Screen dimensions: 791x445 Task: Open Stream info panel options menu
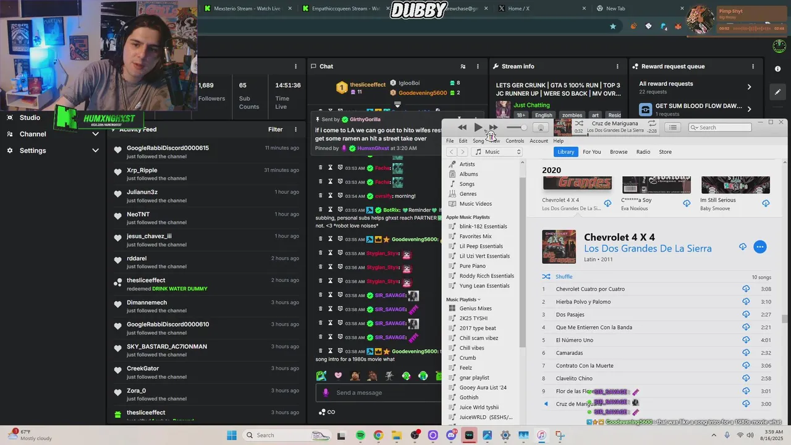617,66
